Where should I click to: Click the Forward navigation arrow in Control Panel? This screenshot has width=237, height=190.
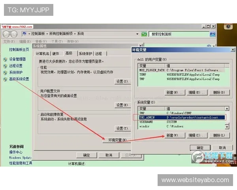coord(14,34)
